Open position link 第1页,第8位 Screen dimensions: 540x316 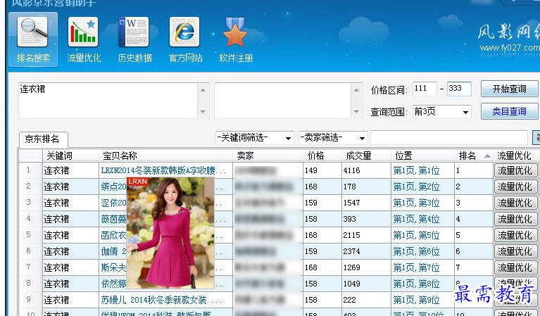coord(416,284)
